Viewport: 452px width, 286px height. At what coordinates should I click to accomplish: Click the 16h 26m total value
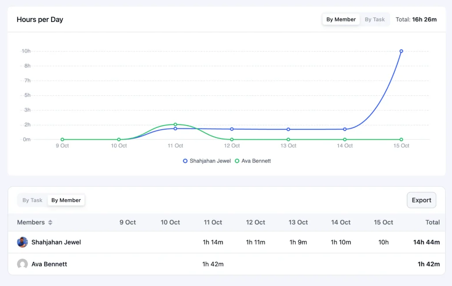pyautogui.click(x=424, y=19)
